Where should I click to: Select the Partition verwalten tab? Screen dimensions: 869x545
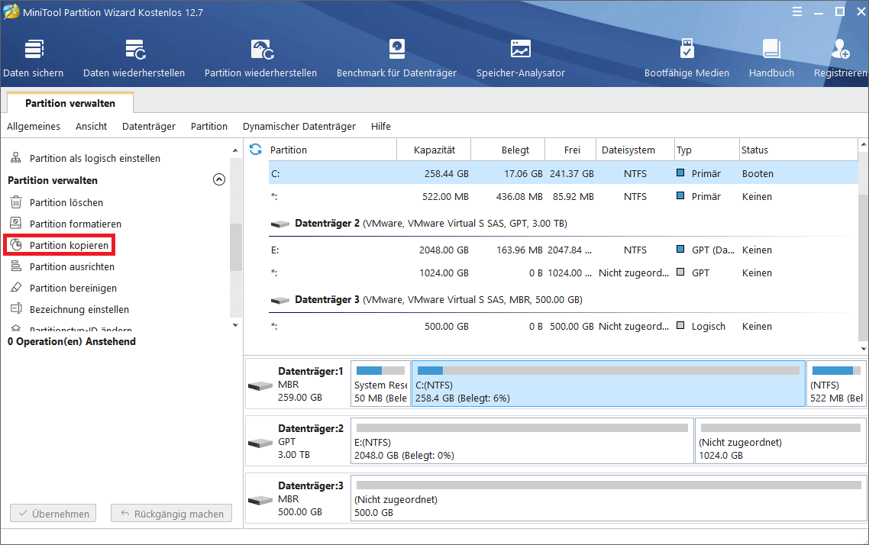click(69, 103)
